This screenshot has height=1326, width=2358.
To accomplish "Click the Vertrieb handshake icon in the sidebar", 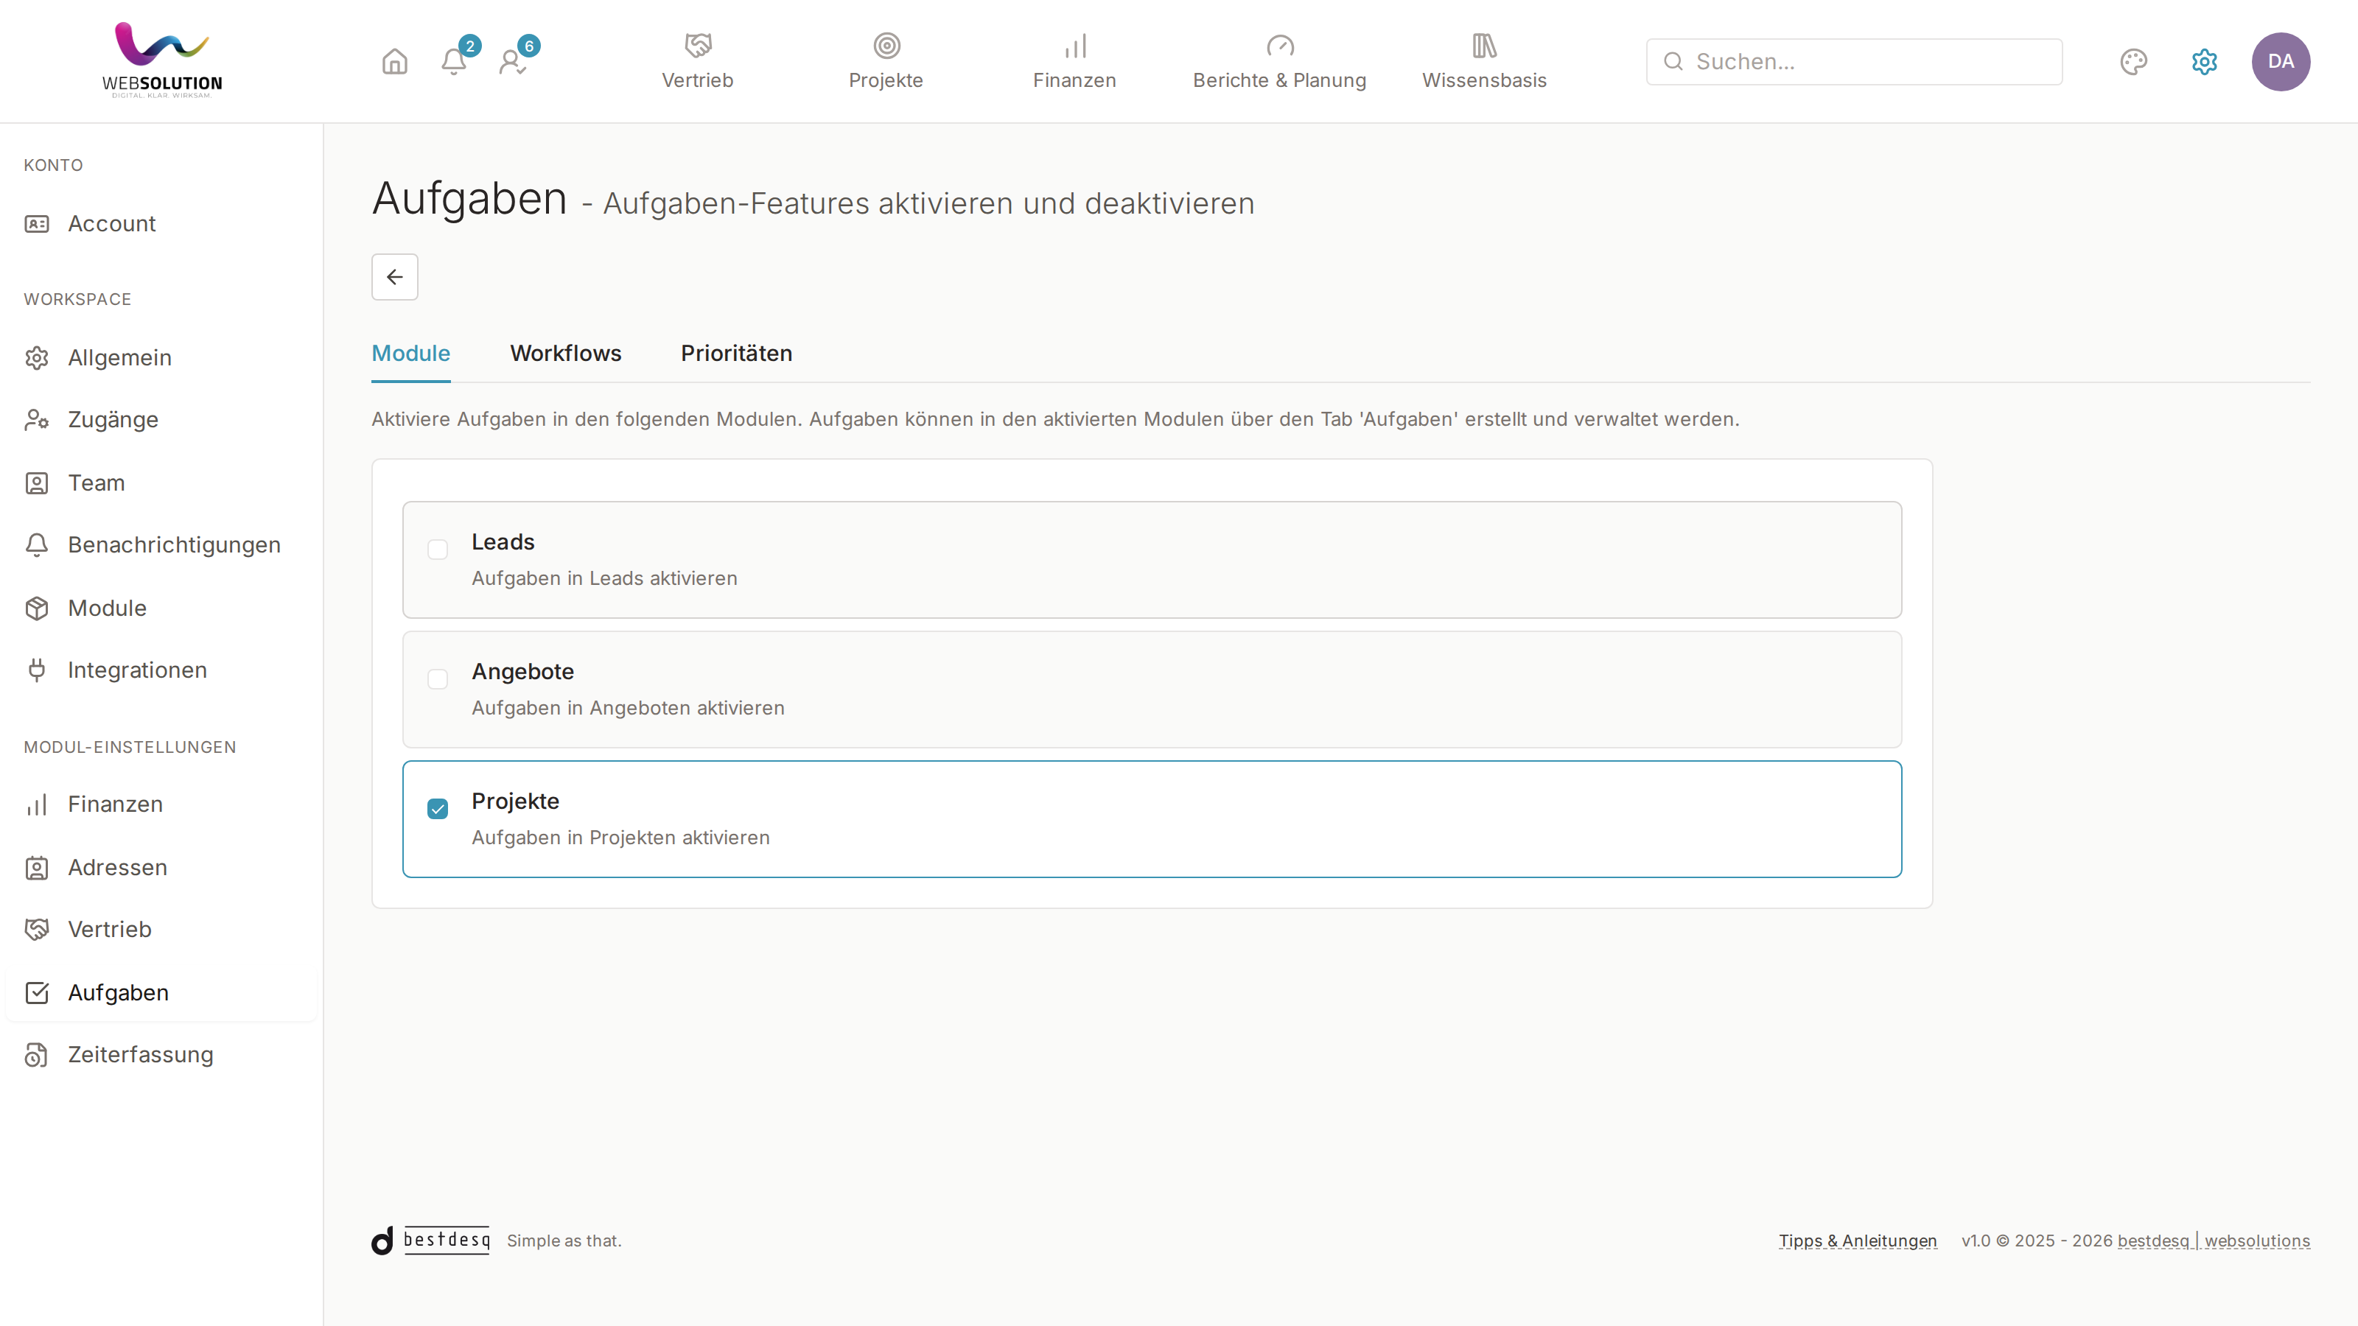I will (x=37, y=930).
